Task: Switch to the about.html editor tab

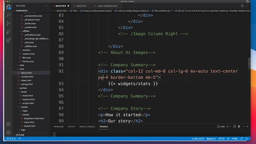Action: [x=60, y=6]
